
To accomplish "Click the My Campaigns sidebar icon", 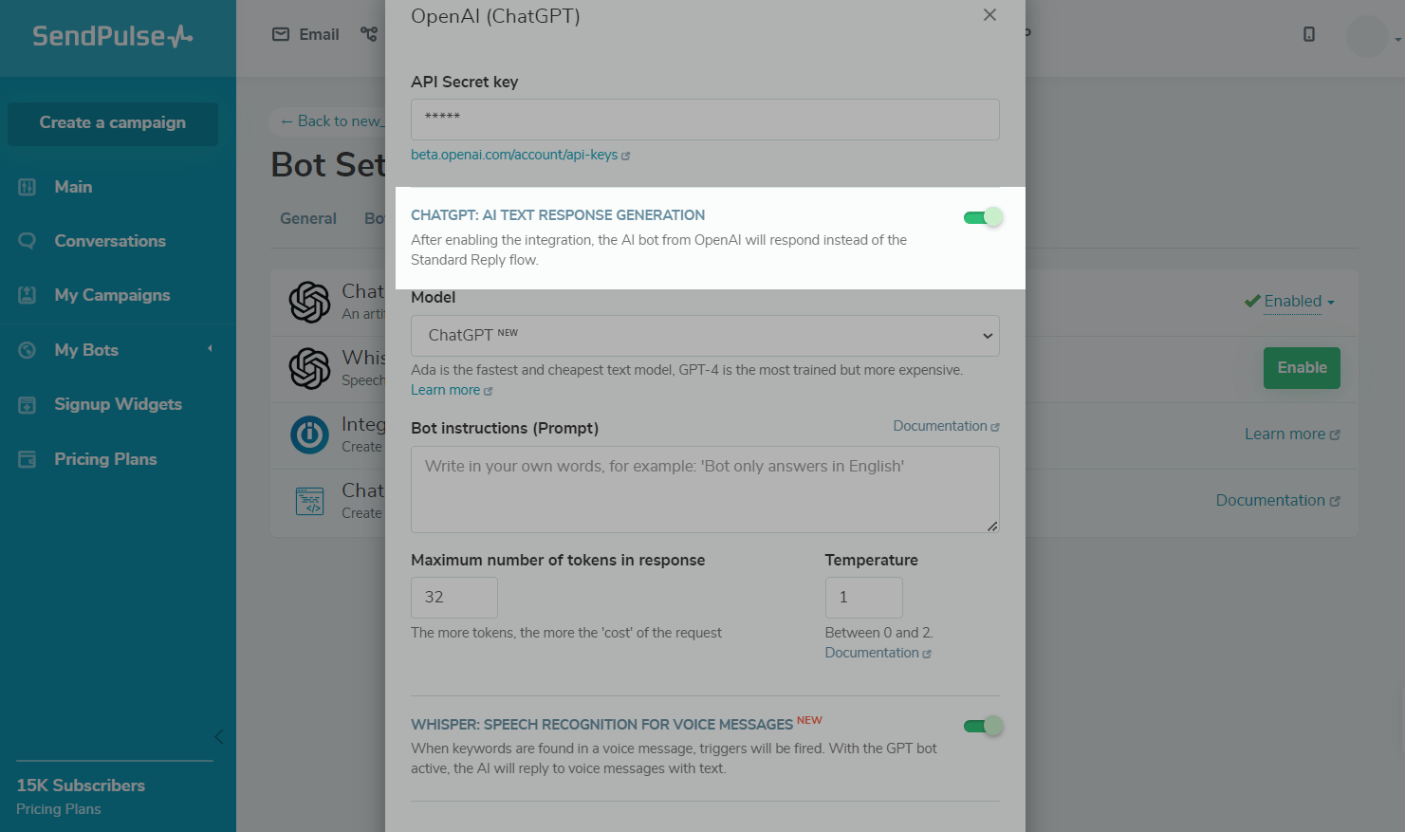I will coord(28,295).
